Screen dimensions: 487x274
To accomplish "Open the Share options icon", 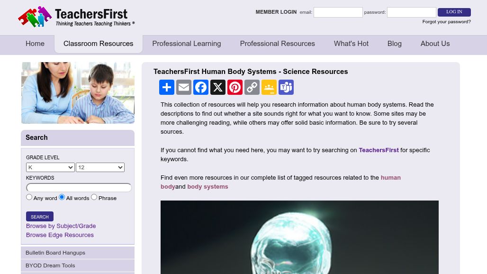I will click(167, 87).
